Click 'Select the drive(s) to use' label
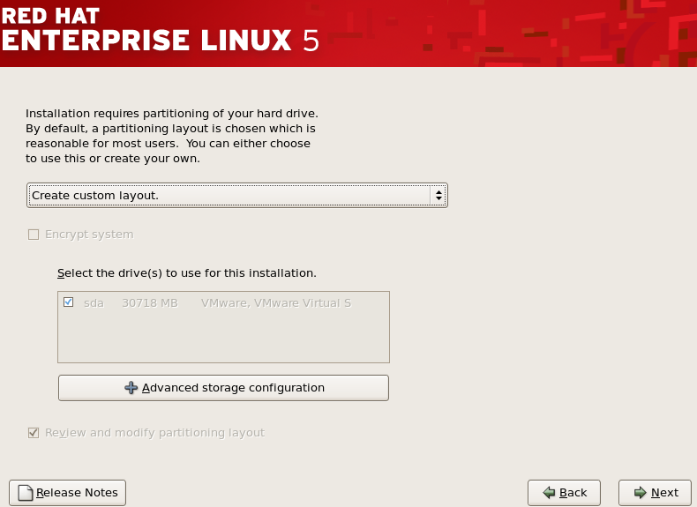The width and height of the screenshot is (697, 507). [187, 272]
